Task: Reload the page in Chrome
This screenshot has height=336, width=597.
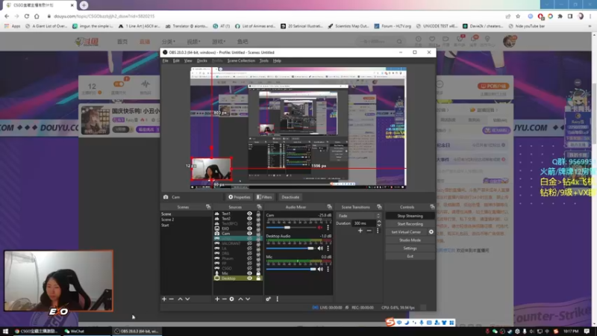Action: (x=27, y=16)
